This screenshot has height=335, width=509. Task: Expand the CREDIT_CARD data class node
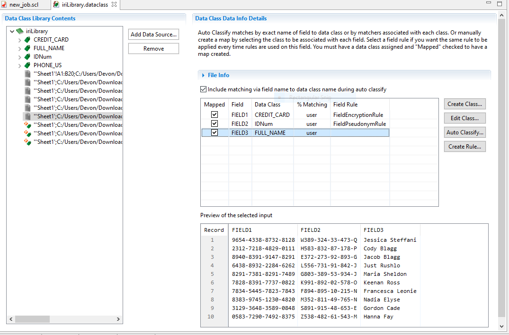click(x=20, y=40)
